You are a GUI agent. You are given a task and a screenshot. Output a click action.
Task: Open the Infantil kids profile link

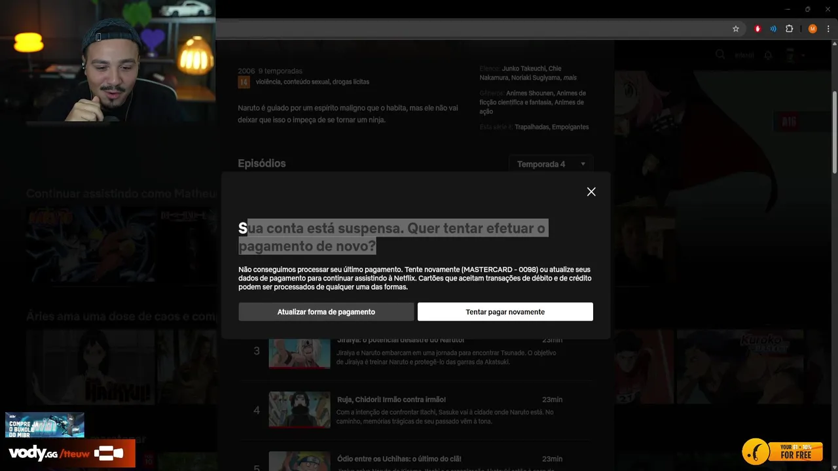[x=744, y=56]
